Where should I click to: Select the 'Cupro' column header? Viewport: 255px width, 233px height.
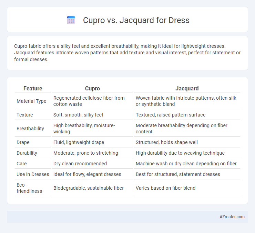click(92, 88)
